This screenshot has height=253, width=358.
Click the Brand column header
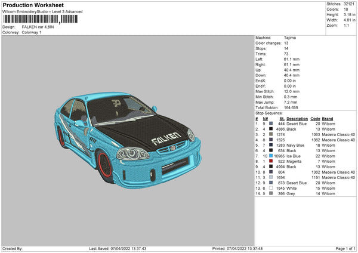tap(328, 118)
